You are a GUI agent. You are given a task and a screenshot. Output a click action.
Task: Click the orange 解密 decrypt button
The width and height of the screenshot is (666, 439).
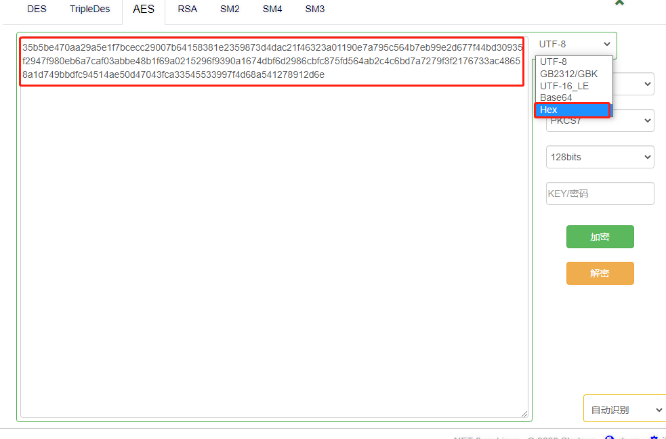pos(600,273)
